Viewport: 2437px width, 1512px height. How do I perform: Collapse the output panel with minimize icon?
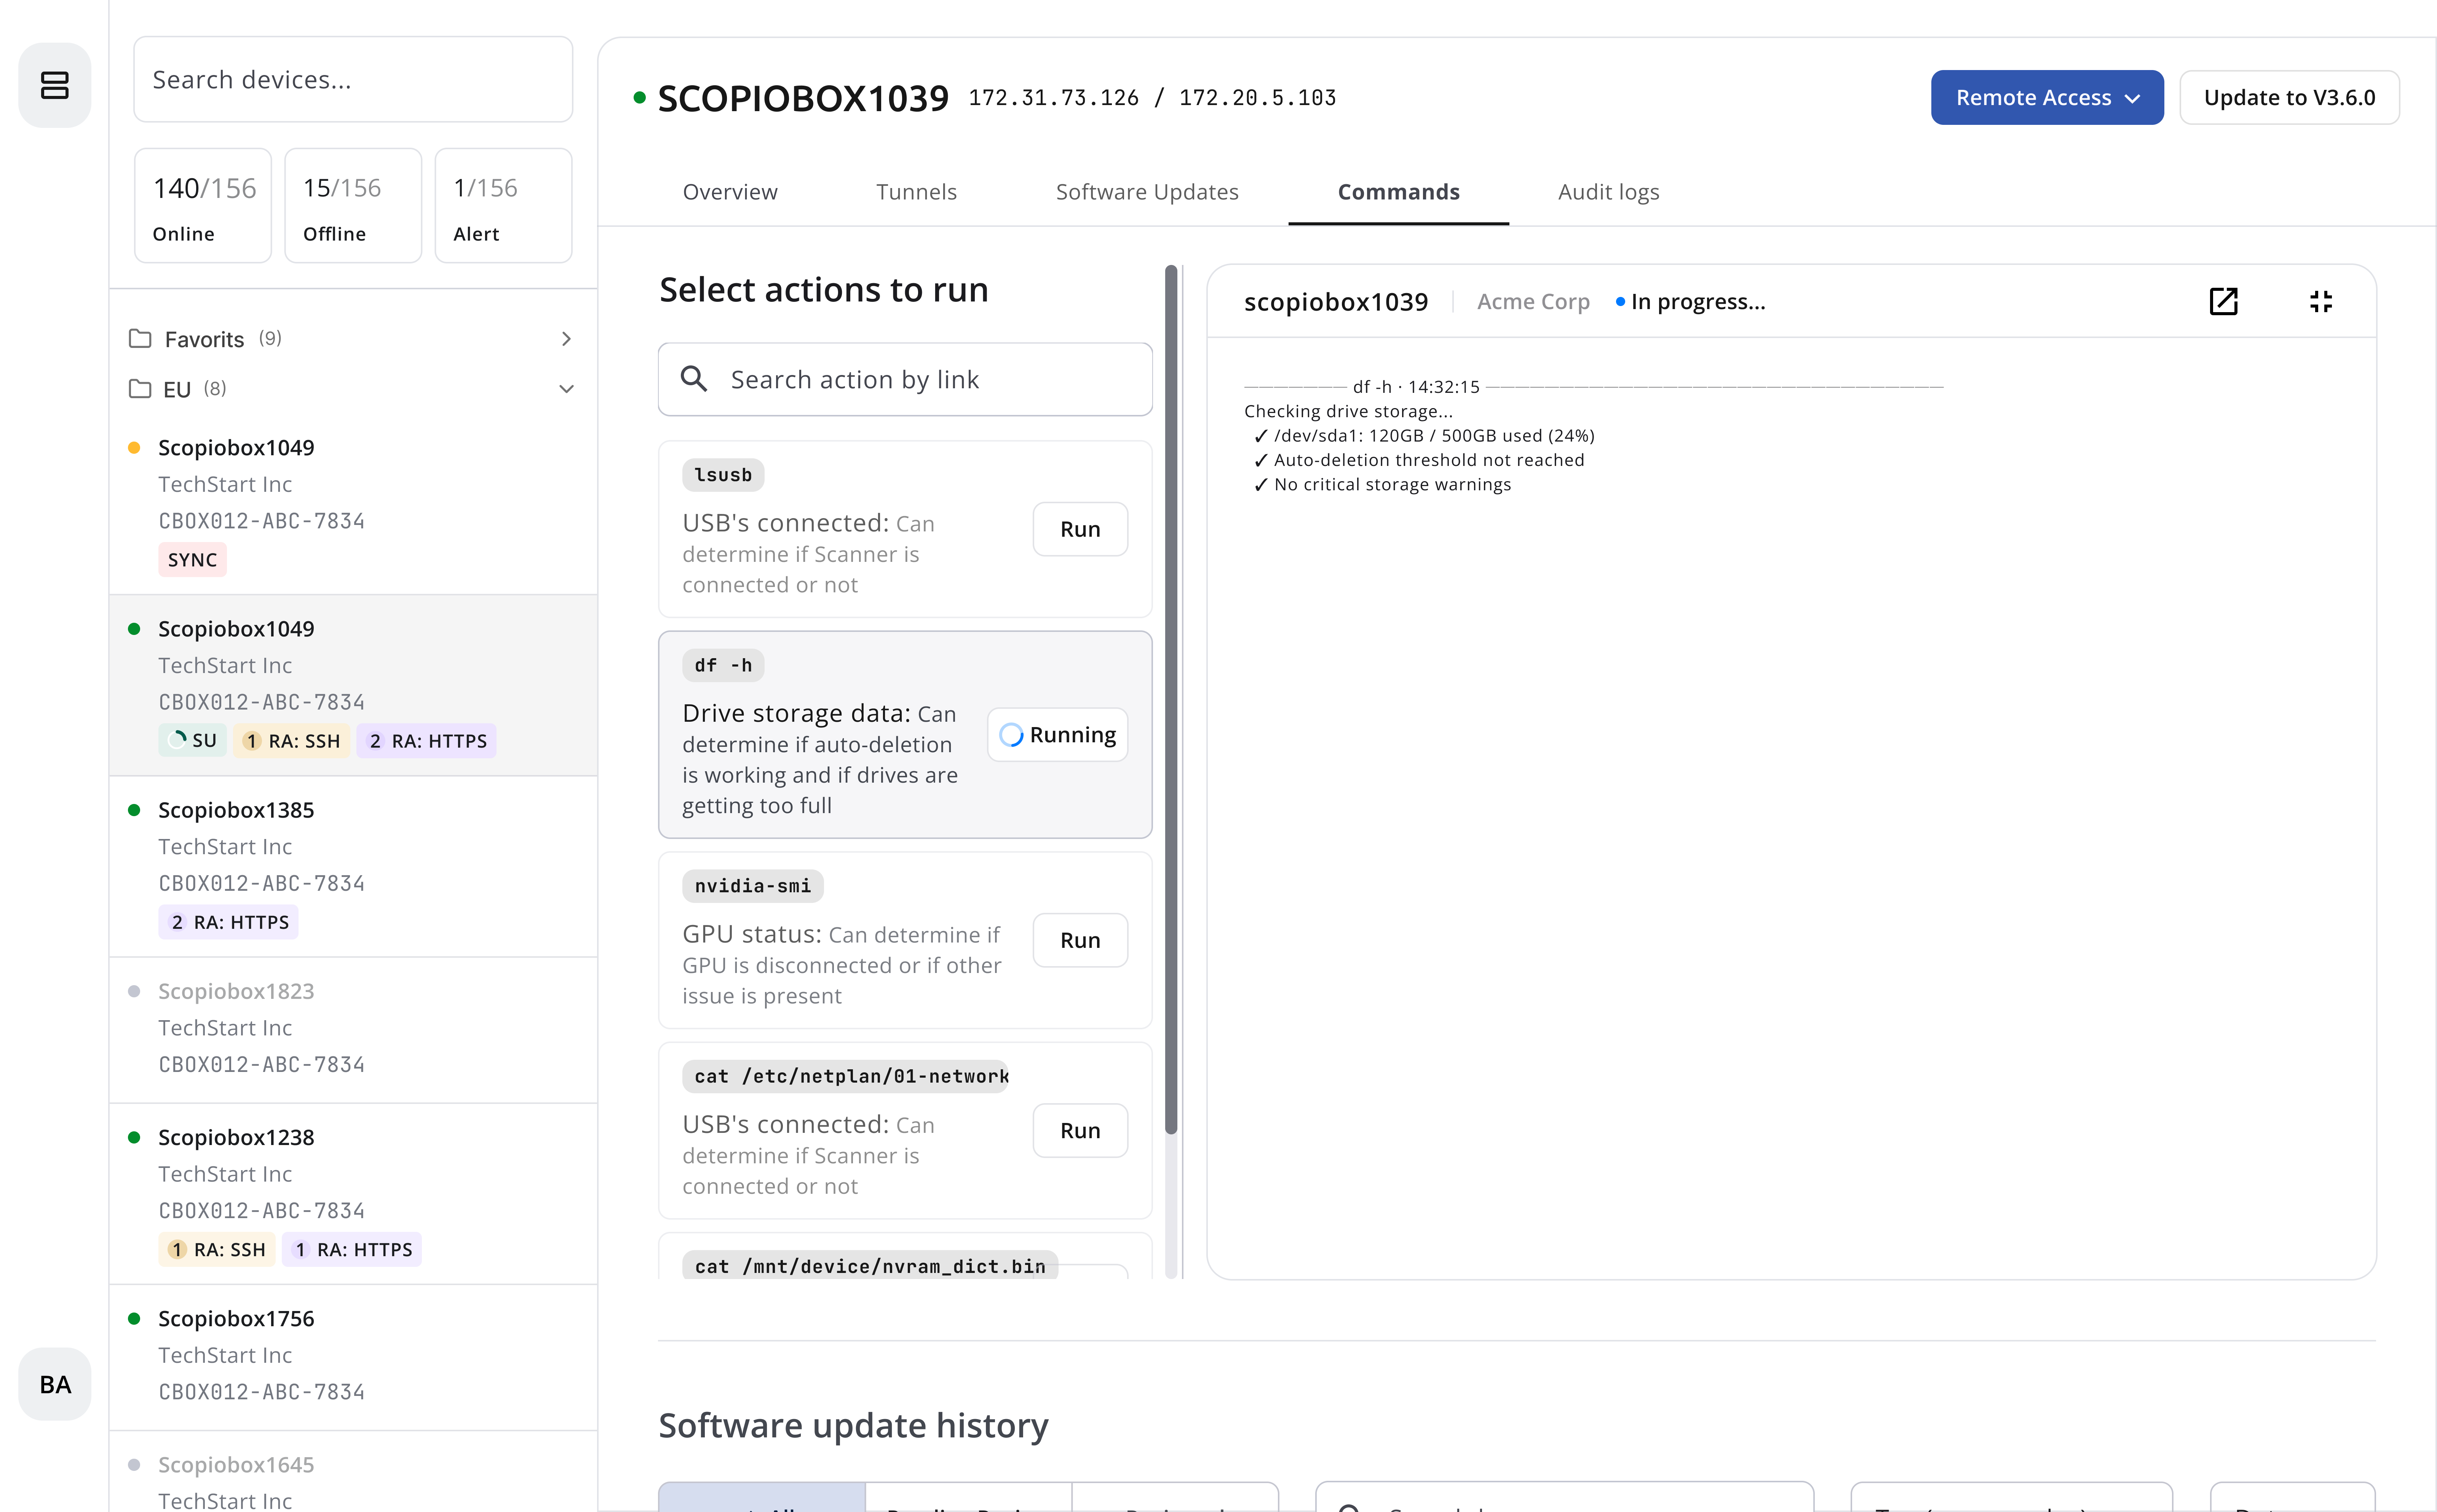coord(2320,301)
